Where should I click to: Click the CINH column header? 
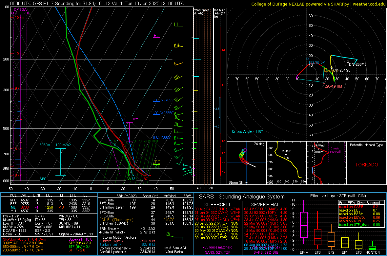click(37, 196)
